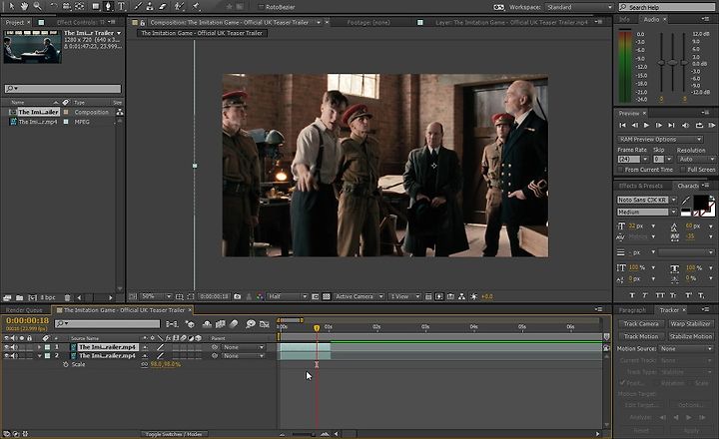719x439 pixels.
Task: Select the Clone Stamp tool
Action: (x=150, y=6)
